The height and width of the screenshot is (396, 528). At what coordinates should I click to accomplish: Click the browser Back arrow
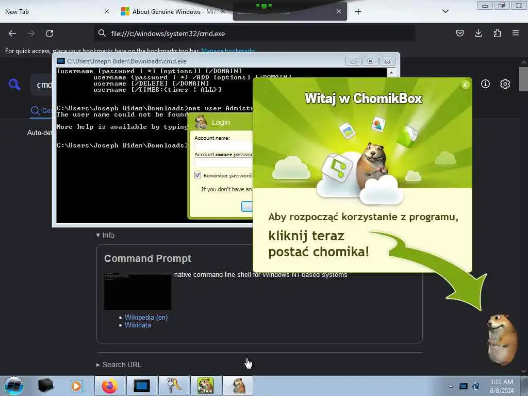pos(12,34)
